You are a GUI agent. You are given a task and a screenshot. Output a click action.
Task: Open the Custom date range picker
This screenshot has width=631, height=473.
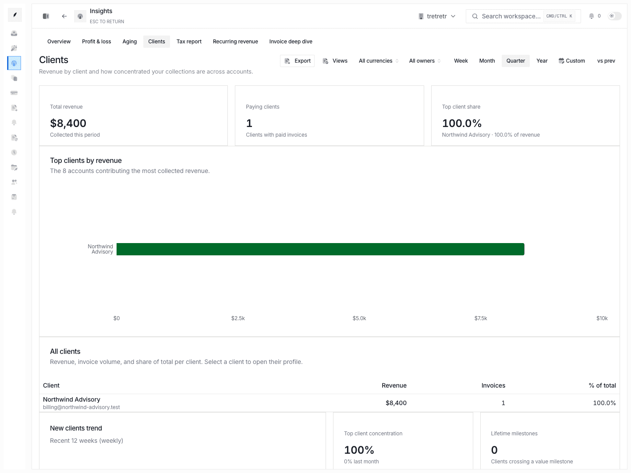[572, 61]
